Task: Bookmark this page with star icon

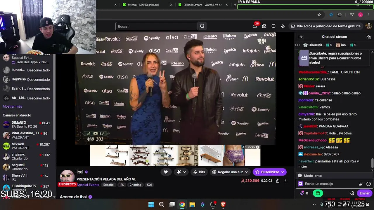Action: coord(319,15)
